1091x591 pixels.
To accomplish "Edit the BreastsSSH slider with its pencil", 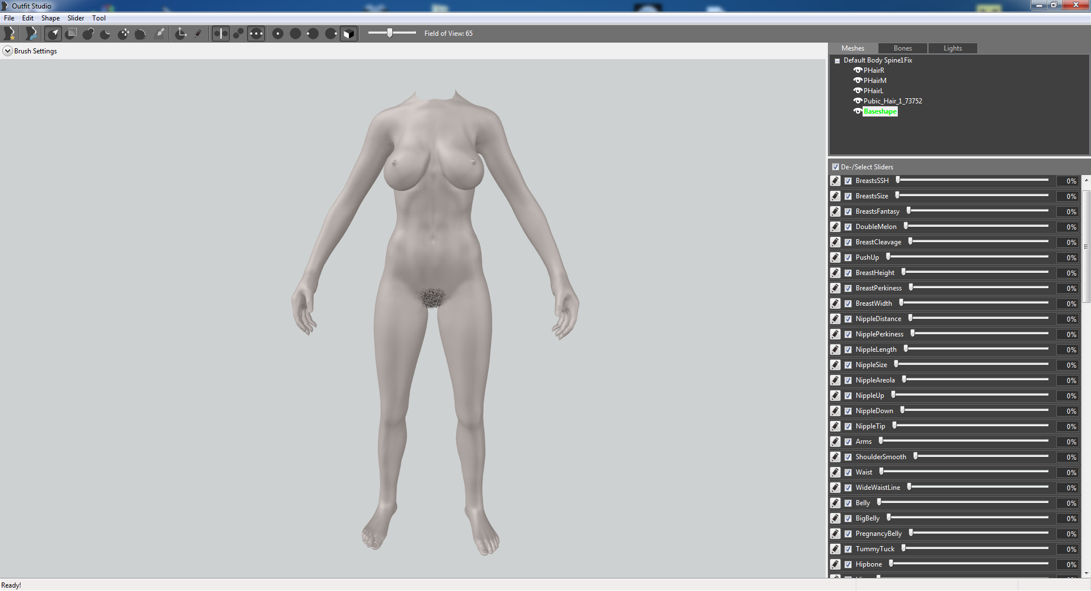I will click(x=835, y=181).
